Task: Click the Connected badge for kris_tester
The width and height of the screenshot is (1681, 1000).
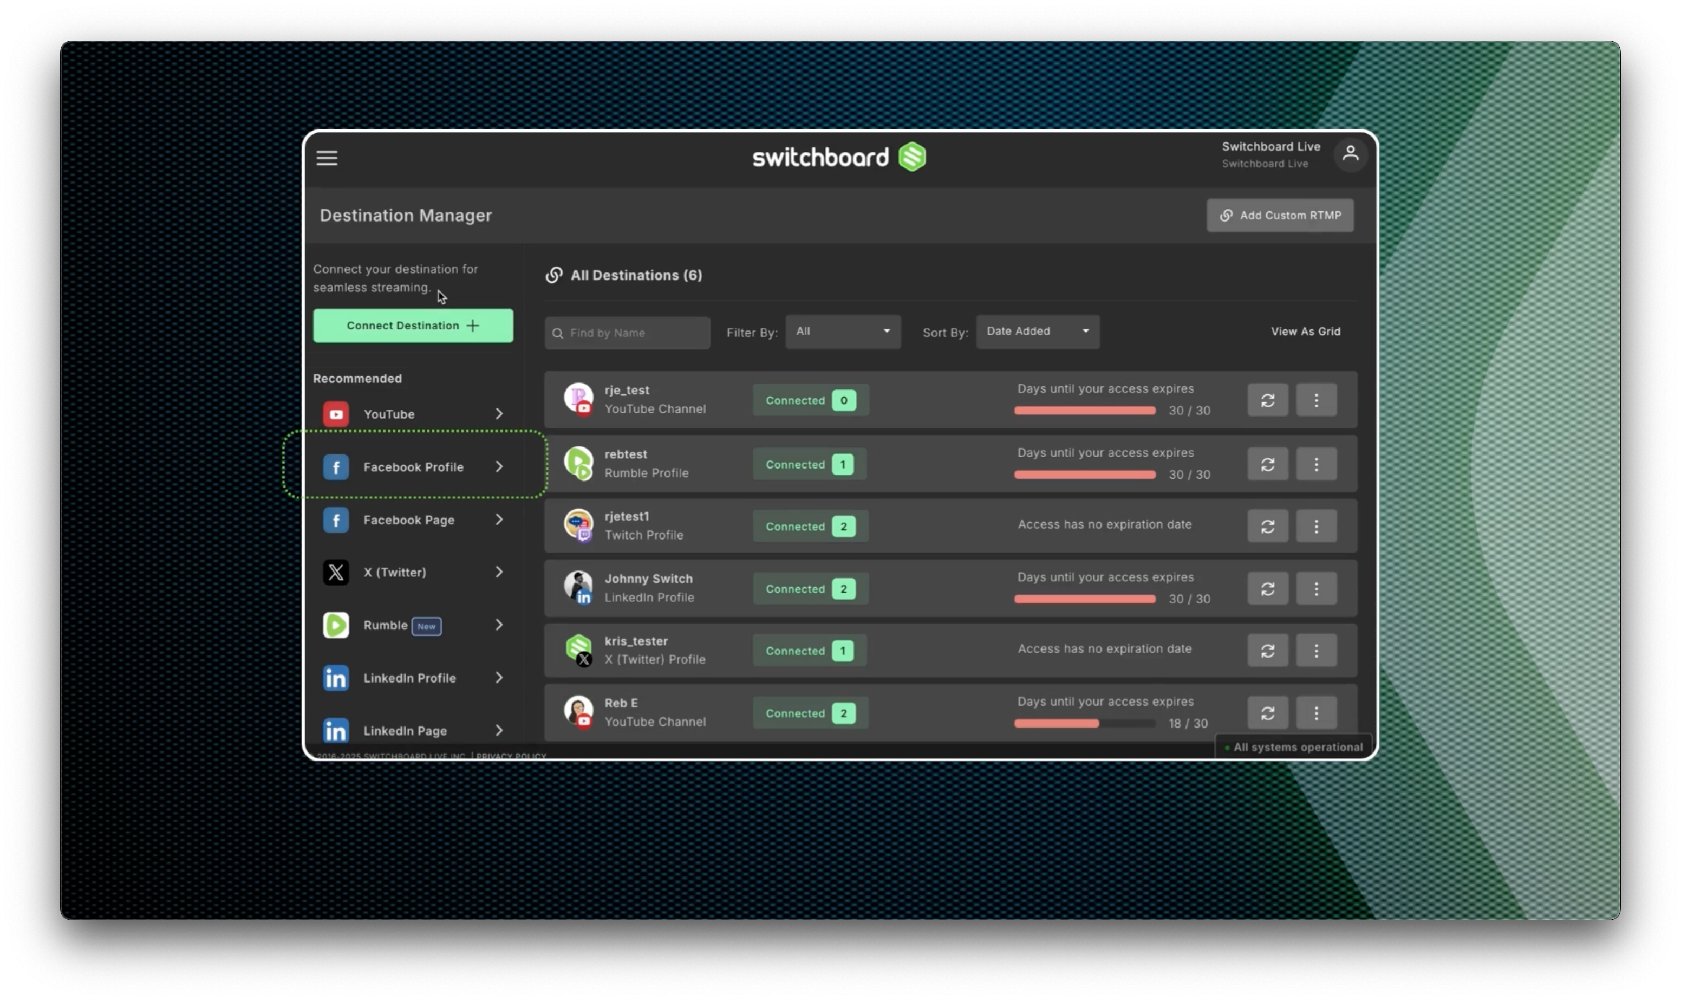Action: (x=809, y=651)
